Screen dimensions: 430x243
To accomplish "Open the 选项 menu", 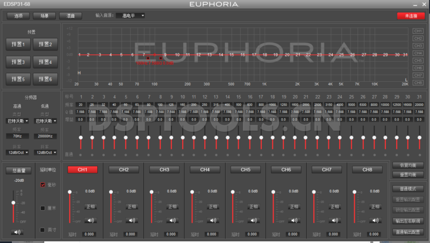I will 19,16.
